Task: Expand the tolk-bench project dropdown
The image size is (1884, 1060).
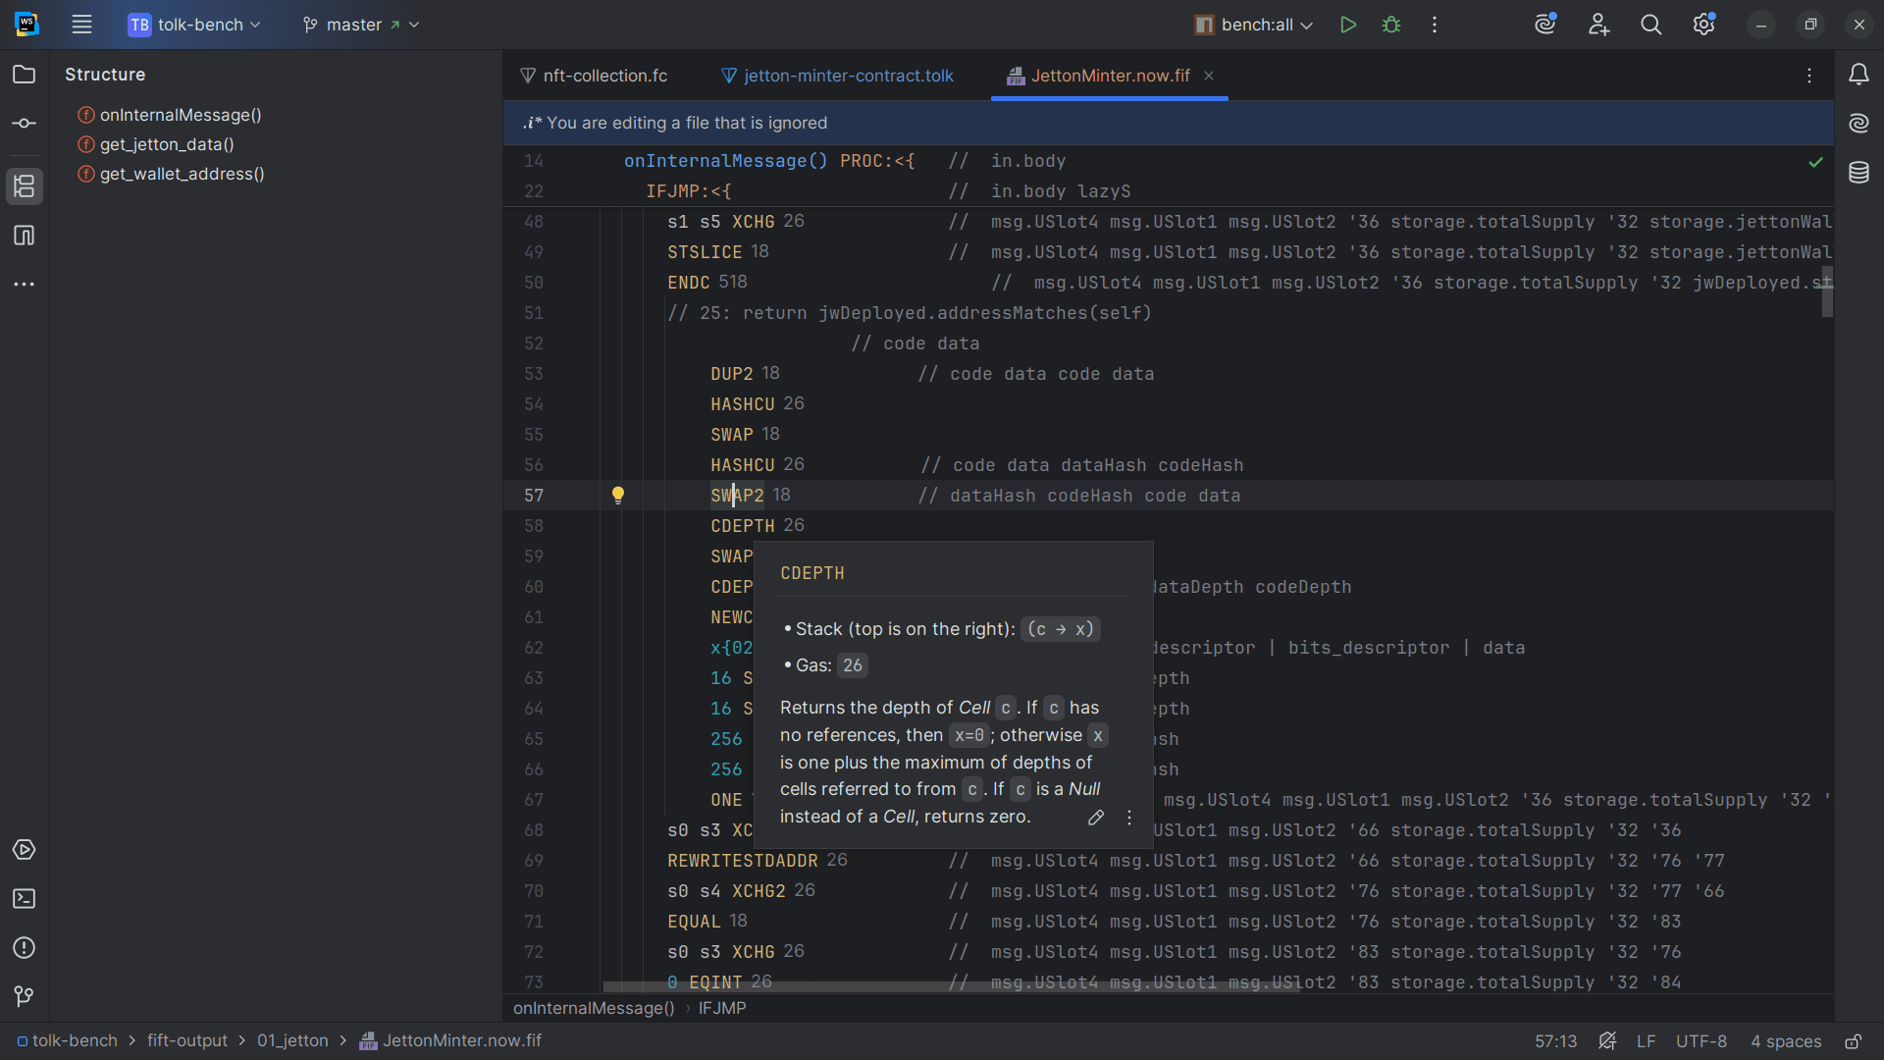Action: coord(194,25)
